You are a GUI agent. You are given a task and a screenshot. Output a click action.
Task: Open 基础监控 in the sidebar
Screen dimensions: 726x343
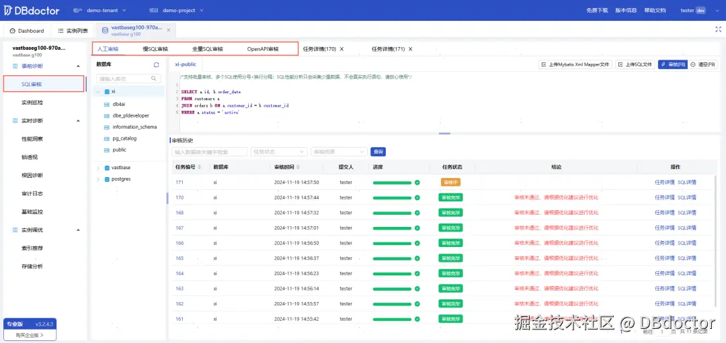click(32, 211)
